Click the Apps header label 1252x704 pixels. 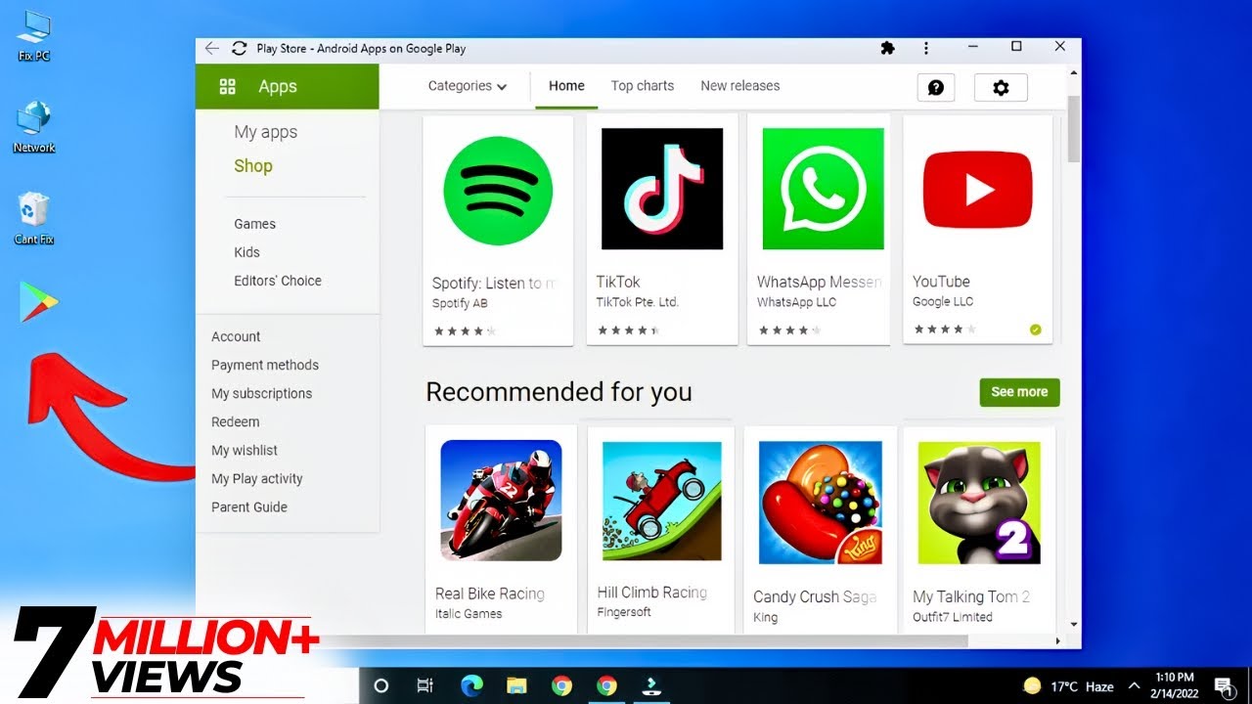point(278,86)
